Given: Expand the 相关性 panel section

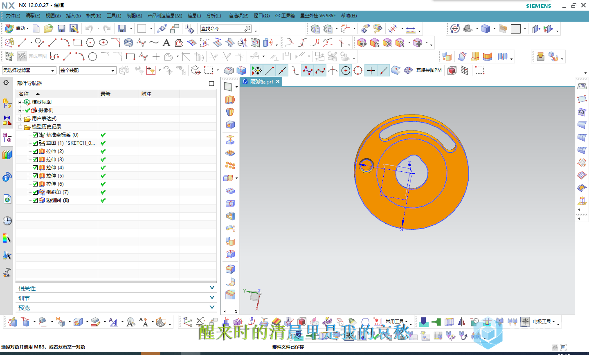Looking at the screenshot, I should 116,288.
